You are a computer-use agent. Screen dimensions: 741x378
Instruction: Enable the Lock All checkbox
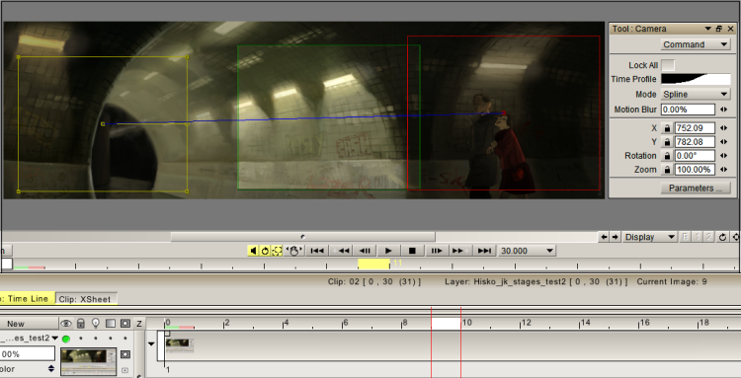tap(668, 65)
